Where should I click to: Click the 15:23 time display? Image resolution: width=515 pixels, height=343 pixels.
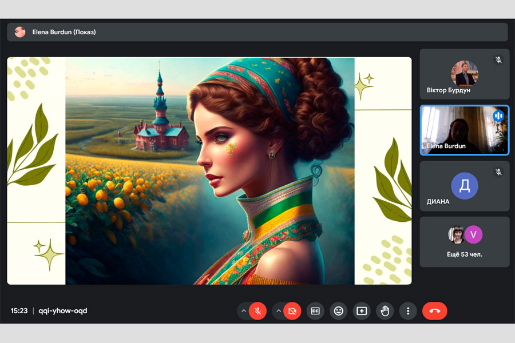click(x=19, y=311)
